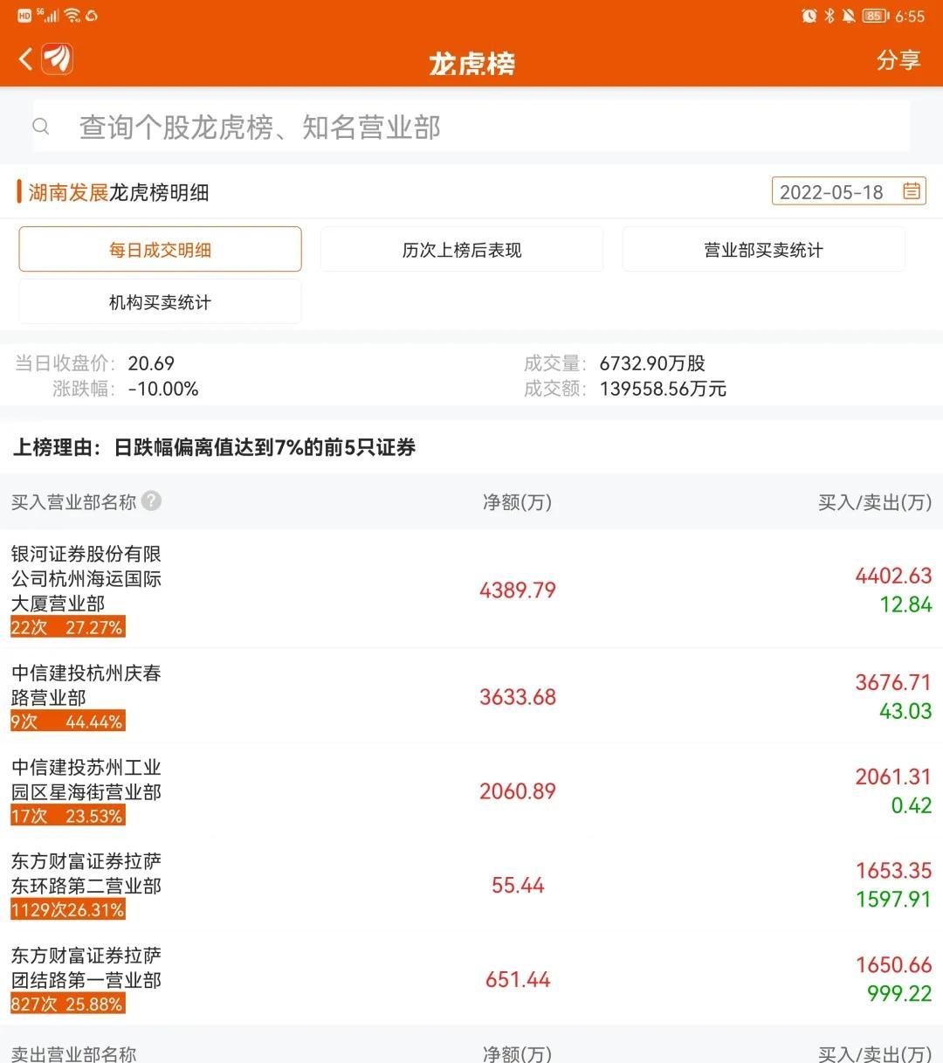Open 东方财富证券拉萨东环路第二营业部 row
Image resolution: width=943 pixels, height=1063 pixels.
click(x=471, y=885)
